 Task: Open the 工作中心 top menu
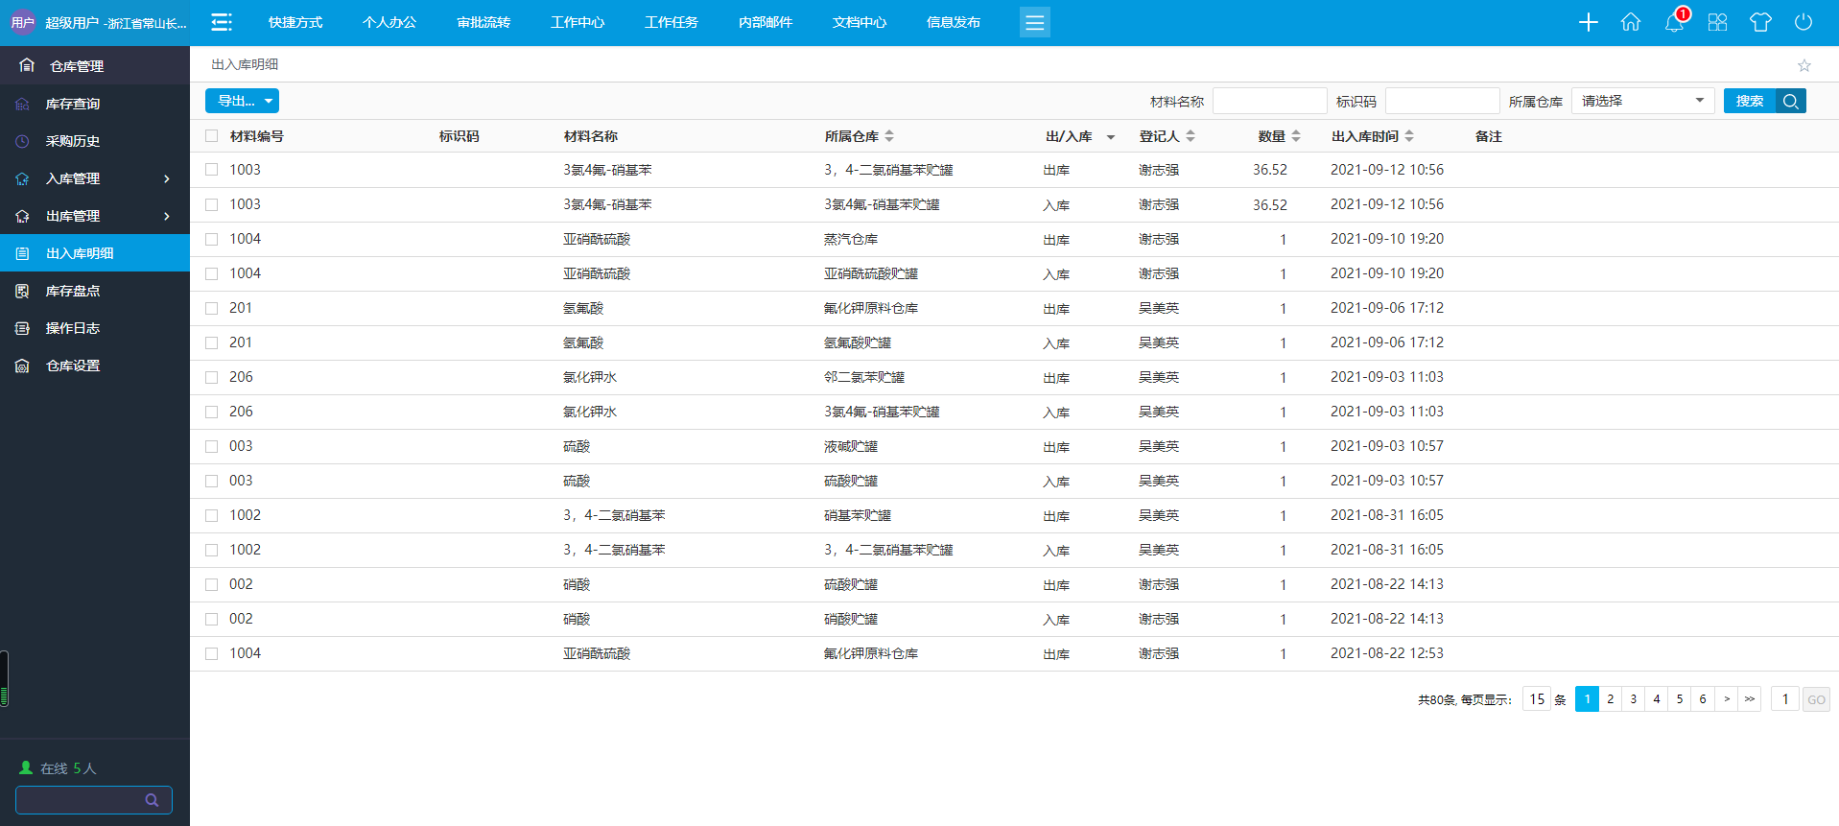click(x=578, y=22)
